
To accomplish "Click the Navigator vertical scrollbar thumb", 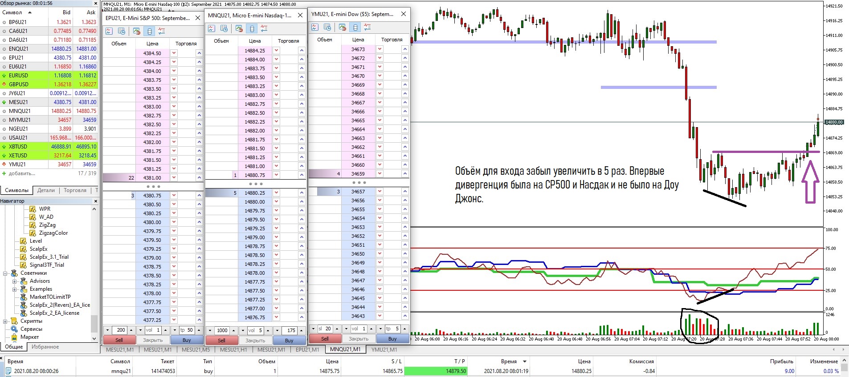I will click(x=94, y=324).
